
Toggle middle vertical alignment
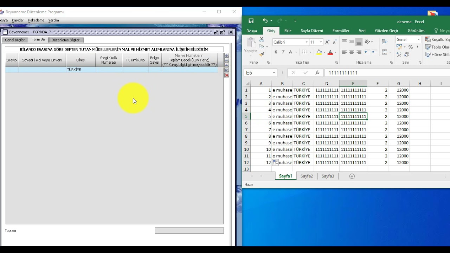[x=352, y=42]
